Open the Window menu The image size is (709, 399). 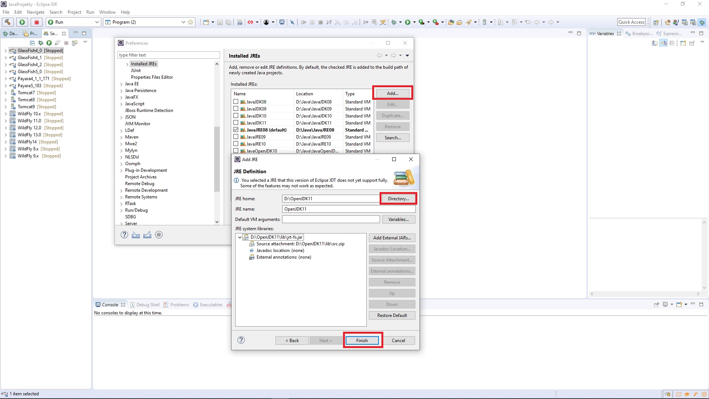[107, 12]
